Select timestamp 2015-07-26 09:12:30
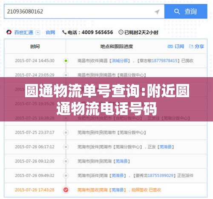Screen dimensions: 213x199 click(35, 161)
